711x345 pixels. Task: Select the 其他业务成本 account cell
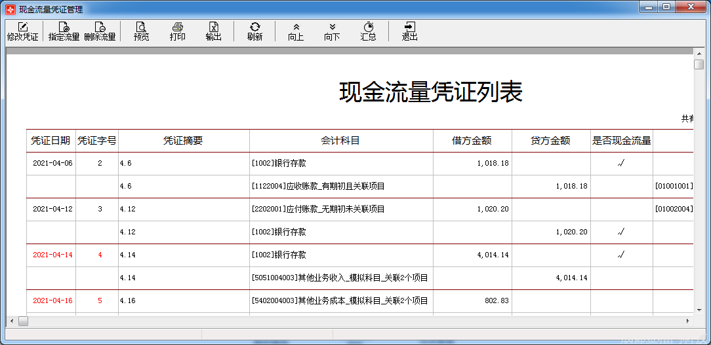(340, 301)
